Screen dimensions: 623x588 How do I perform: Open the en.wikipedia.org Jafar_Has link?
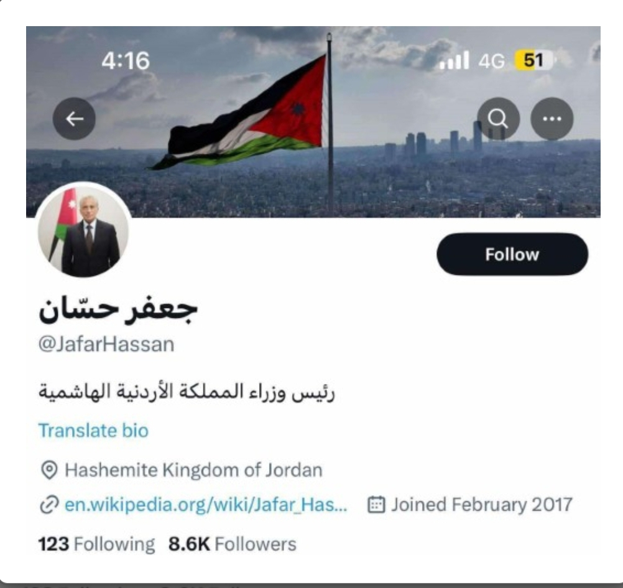coord(206,505)
